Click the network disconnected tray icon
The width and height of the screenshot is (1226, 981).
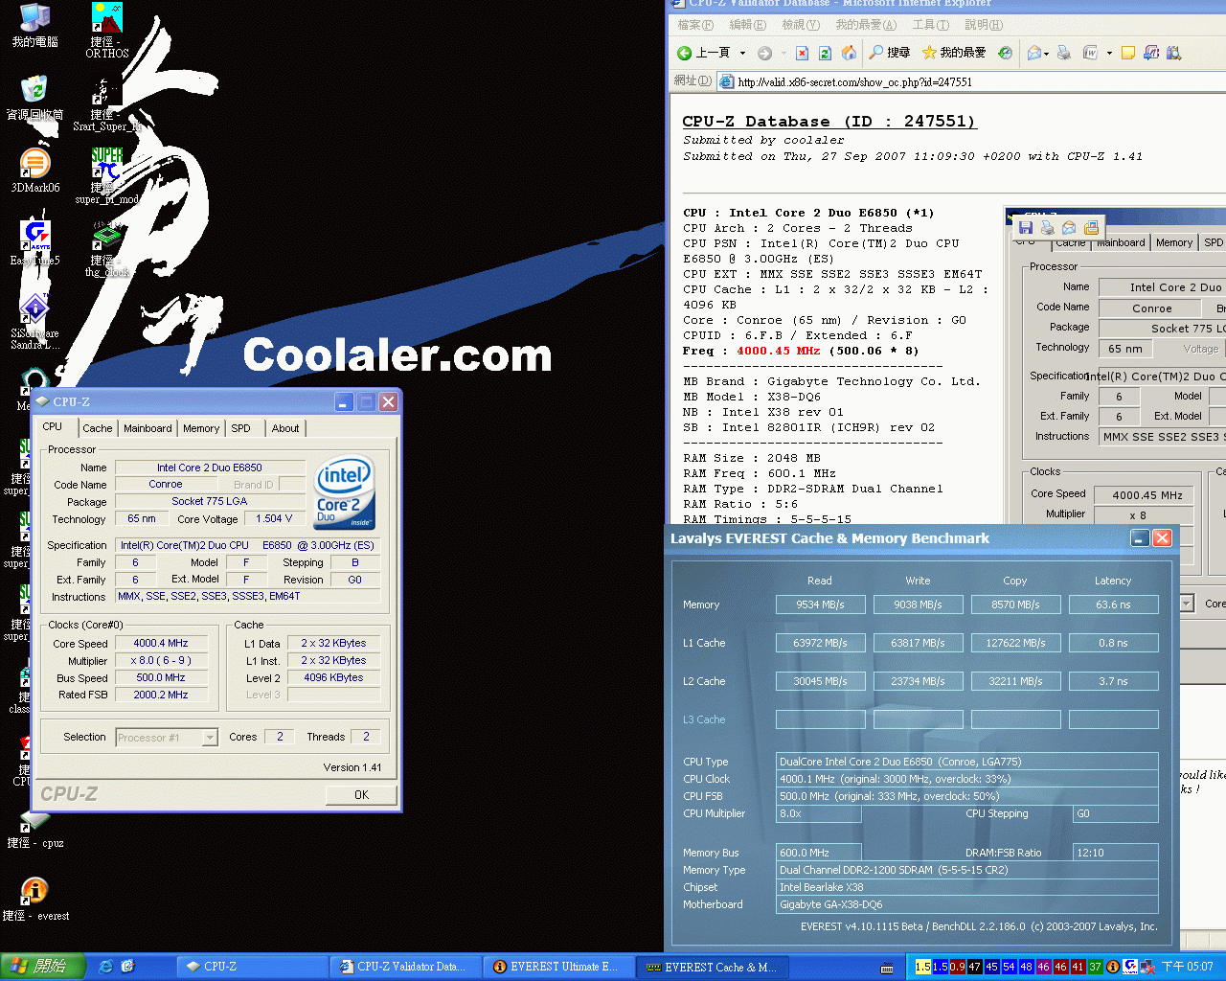pyautogui.click(x=1147, y=967)
